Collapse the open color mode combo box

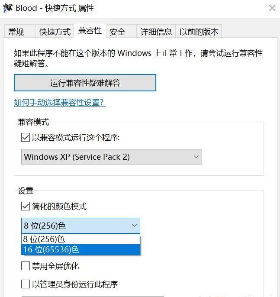click(134, 226)
